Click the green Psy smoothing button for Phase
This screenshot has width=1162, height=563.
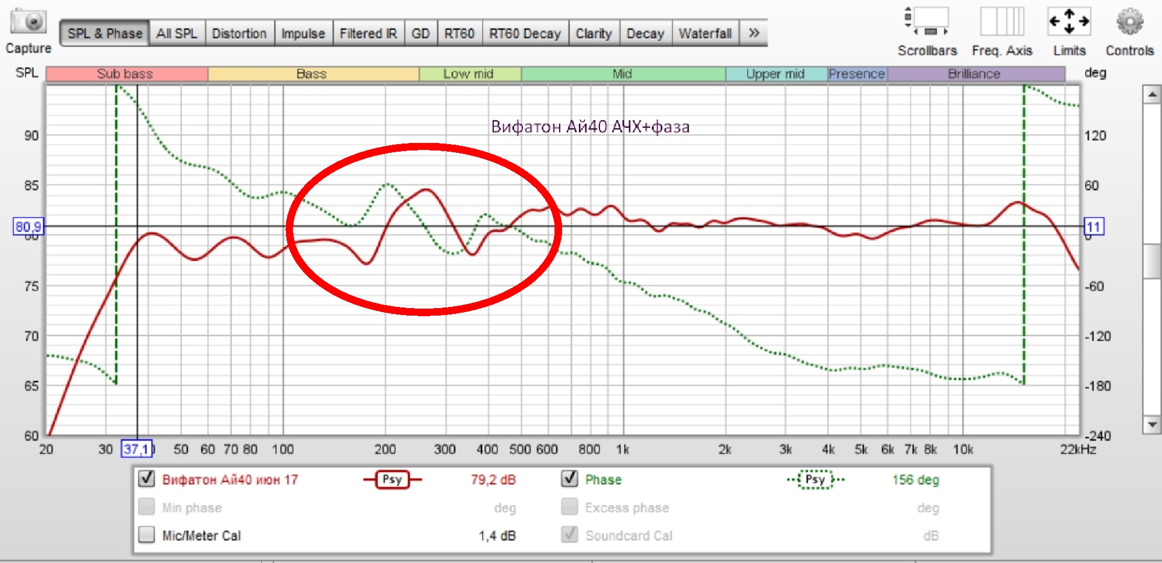pos(815,480)
